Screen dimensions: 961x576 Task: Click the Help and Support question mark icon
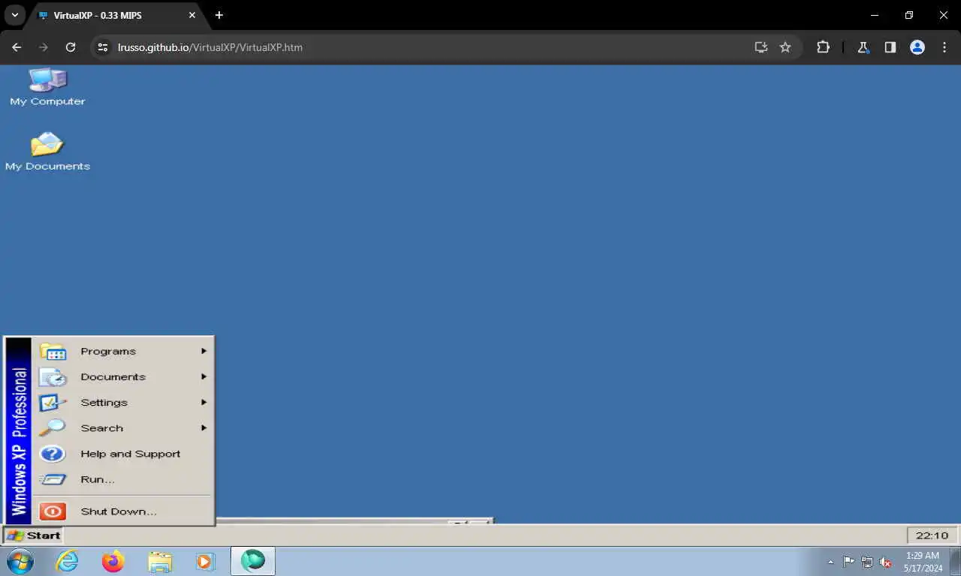tap(53, 454)
